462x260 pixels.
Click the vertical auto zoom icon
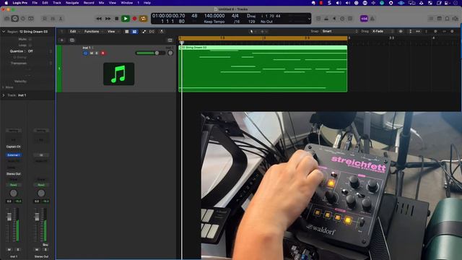[x=410, y=31]
